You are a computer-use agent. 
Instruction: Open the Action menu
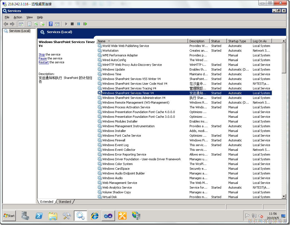point(18,17)
